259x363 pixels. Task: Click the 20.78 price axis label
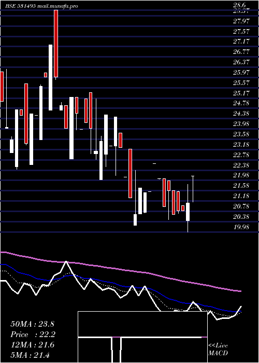[241, 206]
